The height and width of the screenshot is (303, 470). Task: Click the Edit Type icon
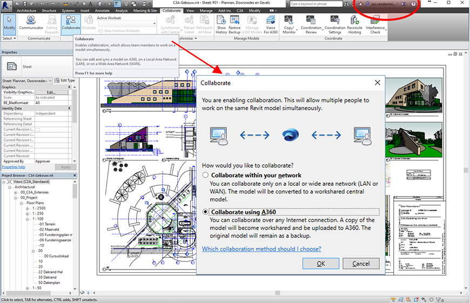tap(57, 80)
